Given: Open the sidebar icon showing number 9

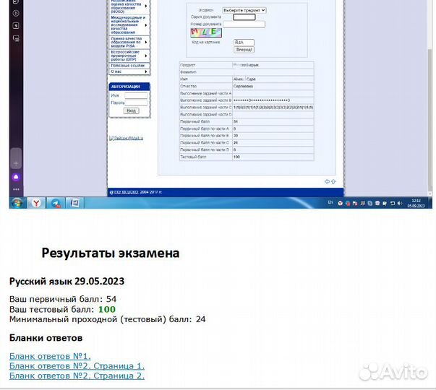Looking at the screenshot, I should 16,25.
